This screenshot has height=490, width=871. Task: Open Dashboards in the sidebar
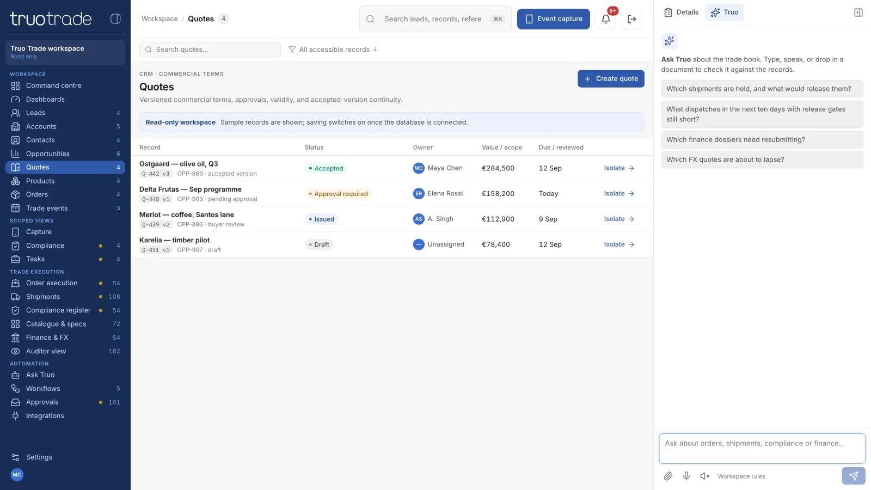click(x=65, y=99)
